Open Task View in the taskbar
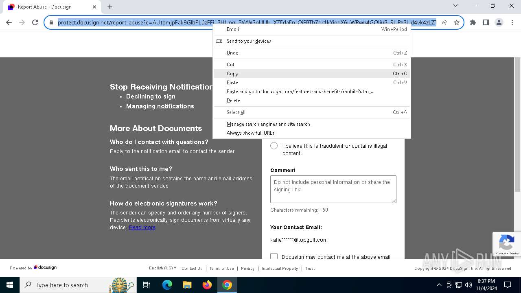This screenshot has height=293, width=521. coord(147,285)
